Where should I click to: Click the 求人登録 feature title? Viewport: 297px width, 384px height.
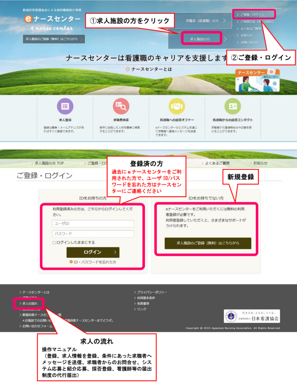click(x=65, y=120)
